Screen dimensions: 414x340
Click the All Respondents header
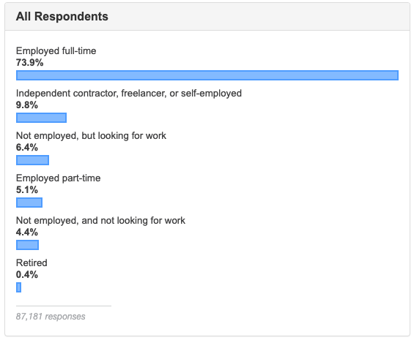62,16
